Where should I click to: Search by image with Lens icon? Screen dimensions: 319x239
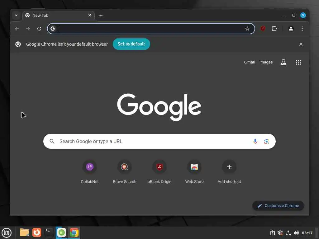[267, 141]
